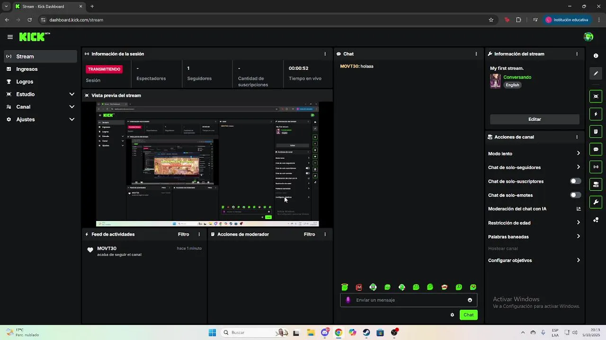
Task: Toggle the lightning bolt widget icon in sidebar
Action: pyautogui.click(x=596, y=114)
